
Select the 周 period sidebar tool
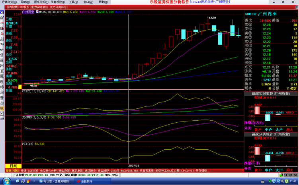coord(2,92)
